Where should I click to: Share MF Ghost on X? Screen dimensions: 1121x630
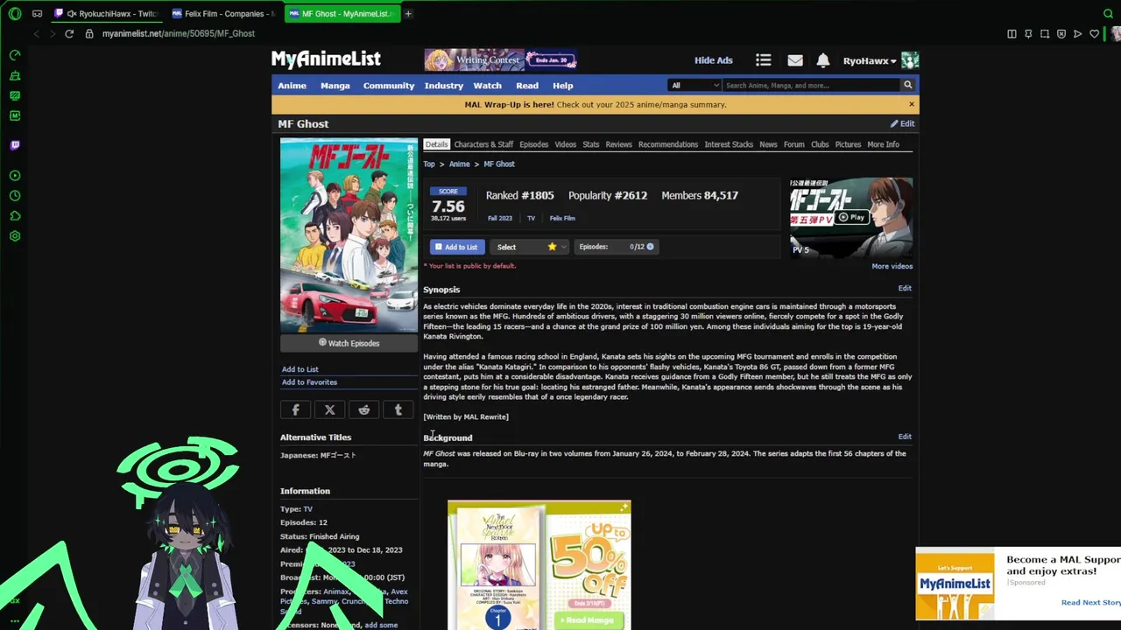click(329, 409)
